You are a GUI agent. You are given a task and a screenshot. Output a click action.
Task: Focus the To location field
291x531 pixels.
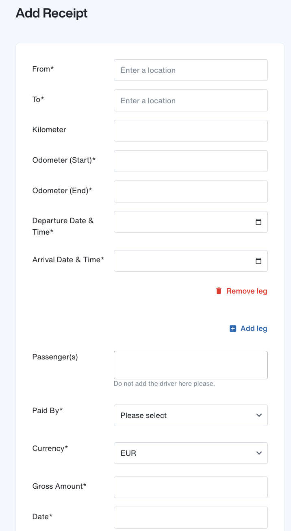191,100
